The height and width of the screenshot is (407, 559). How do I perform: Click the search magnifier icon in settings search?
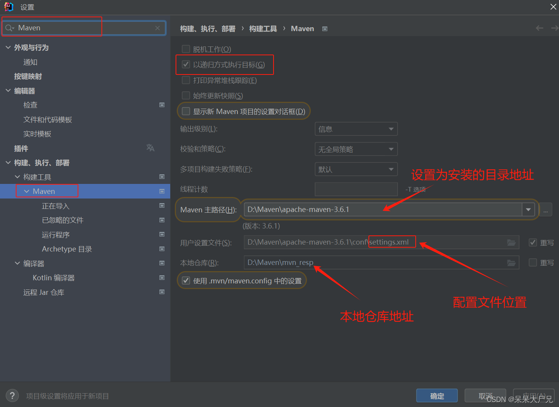coord(9,28)
